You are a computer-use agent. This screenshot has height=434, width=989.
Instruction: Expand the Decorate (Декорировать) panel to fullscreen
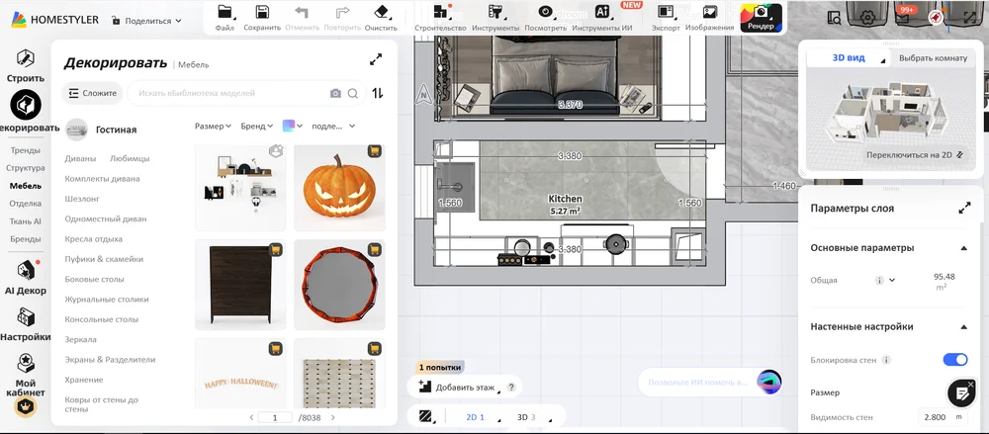[376, 60]
